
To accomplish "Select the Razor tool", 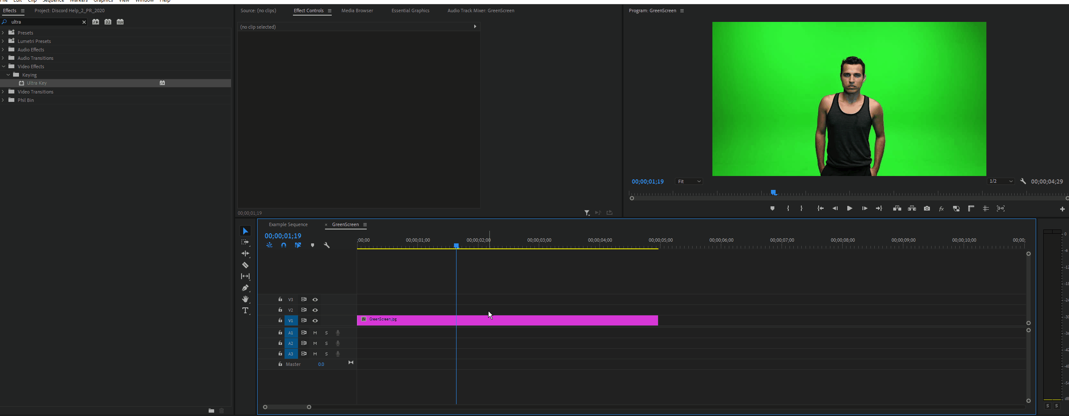I will (x=245, y=265).
